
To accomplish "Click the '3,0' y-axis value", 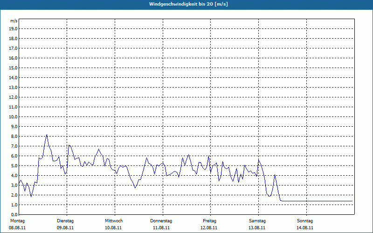I will 15,185.
